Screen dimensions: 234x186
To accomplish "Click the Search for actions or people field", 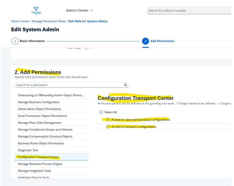I will point(189,10).
